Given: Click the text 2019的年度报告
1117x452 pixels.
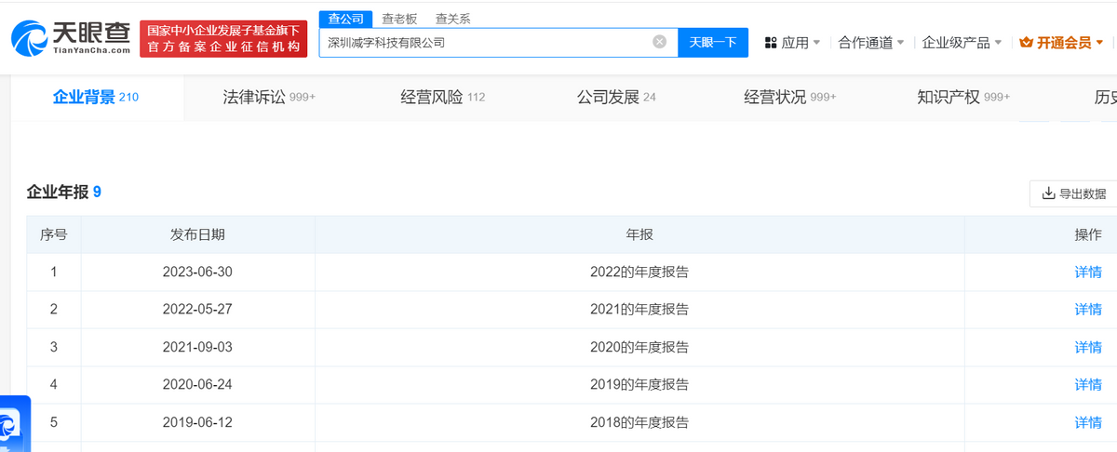Looking at the screenshot, I should click(639, 384).
